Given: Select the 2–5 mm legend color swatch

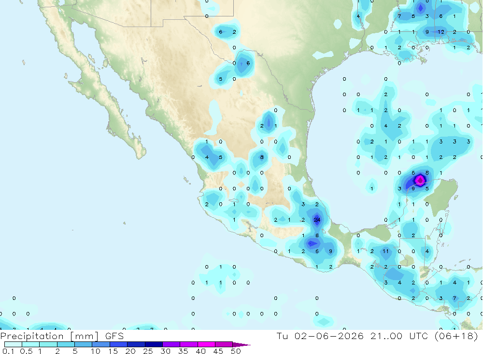Looking at the screenshot, I should 66,344.
